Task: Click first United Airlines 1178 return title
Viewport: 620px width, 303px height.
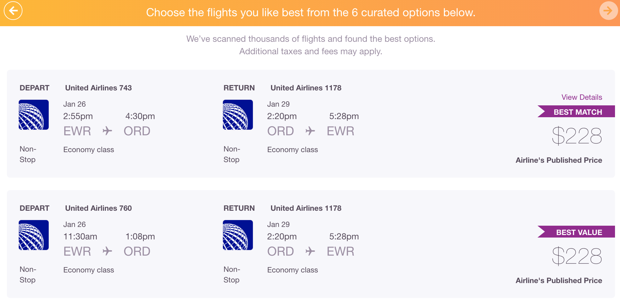Action: pyautogui.click(x=306, y=88)
